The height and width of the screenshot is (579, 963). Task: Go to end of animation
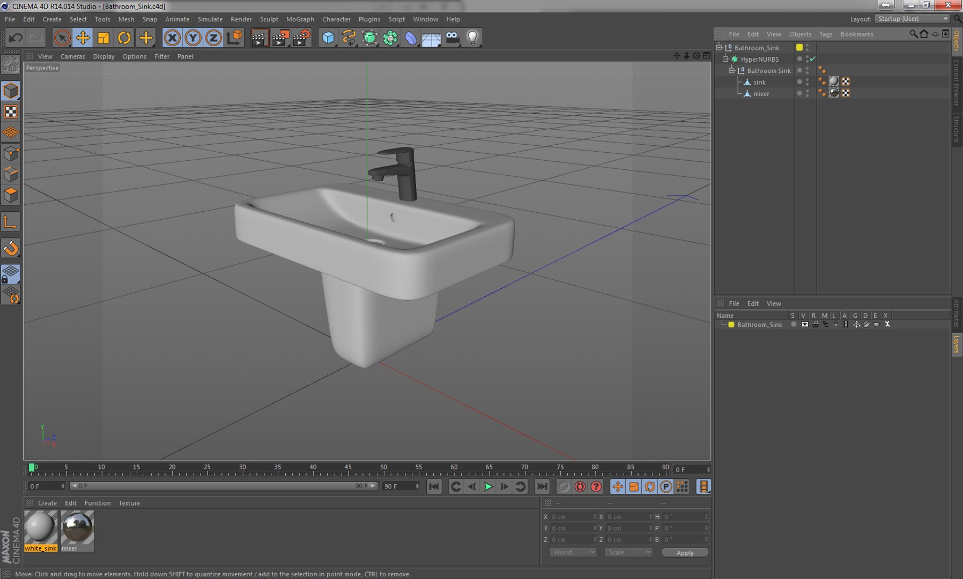(542, 486)
